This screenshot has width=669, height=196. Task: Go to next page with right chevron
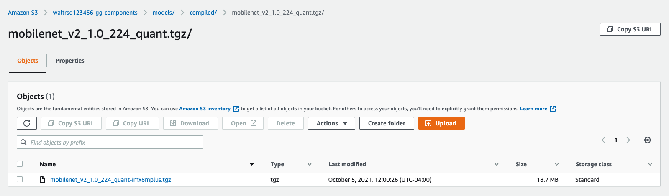(x=628, y=140)
